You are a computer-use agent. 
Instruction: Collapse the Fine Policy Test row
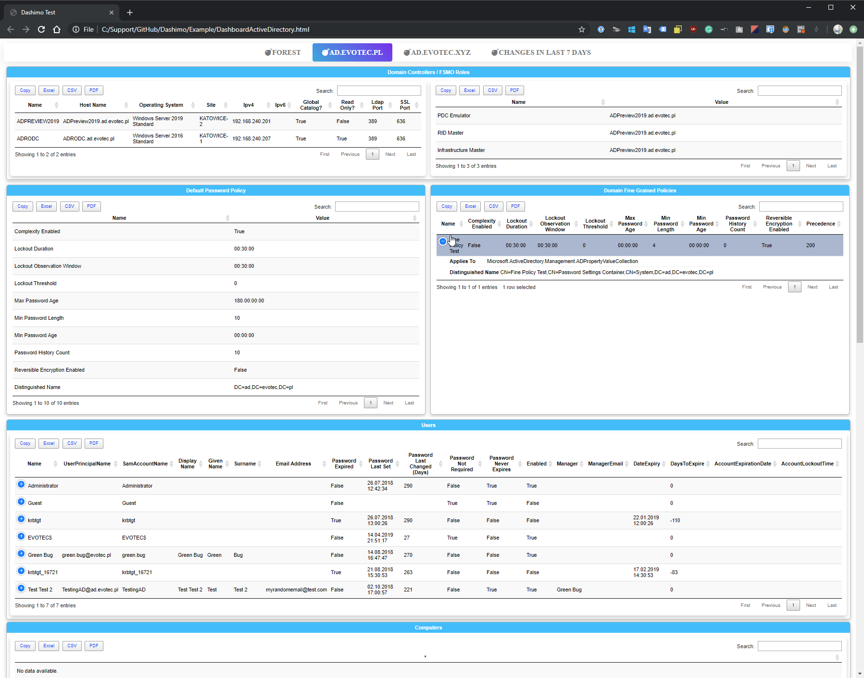pos(442,241)
